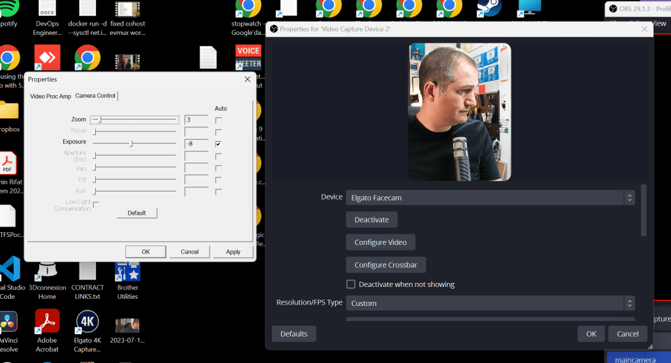
Task: Open Configure Video settings
Action: point(380,242)
